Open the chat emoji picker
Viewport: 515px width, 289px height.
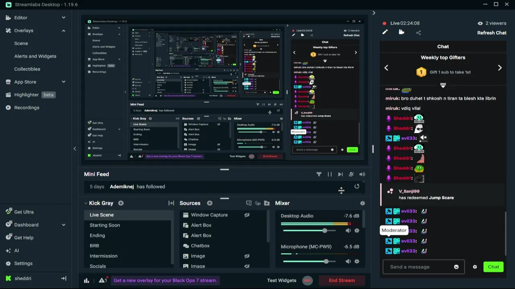tap(456, 267)
